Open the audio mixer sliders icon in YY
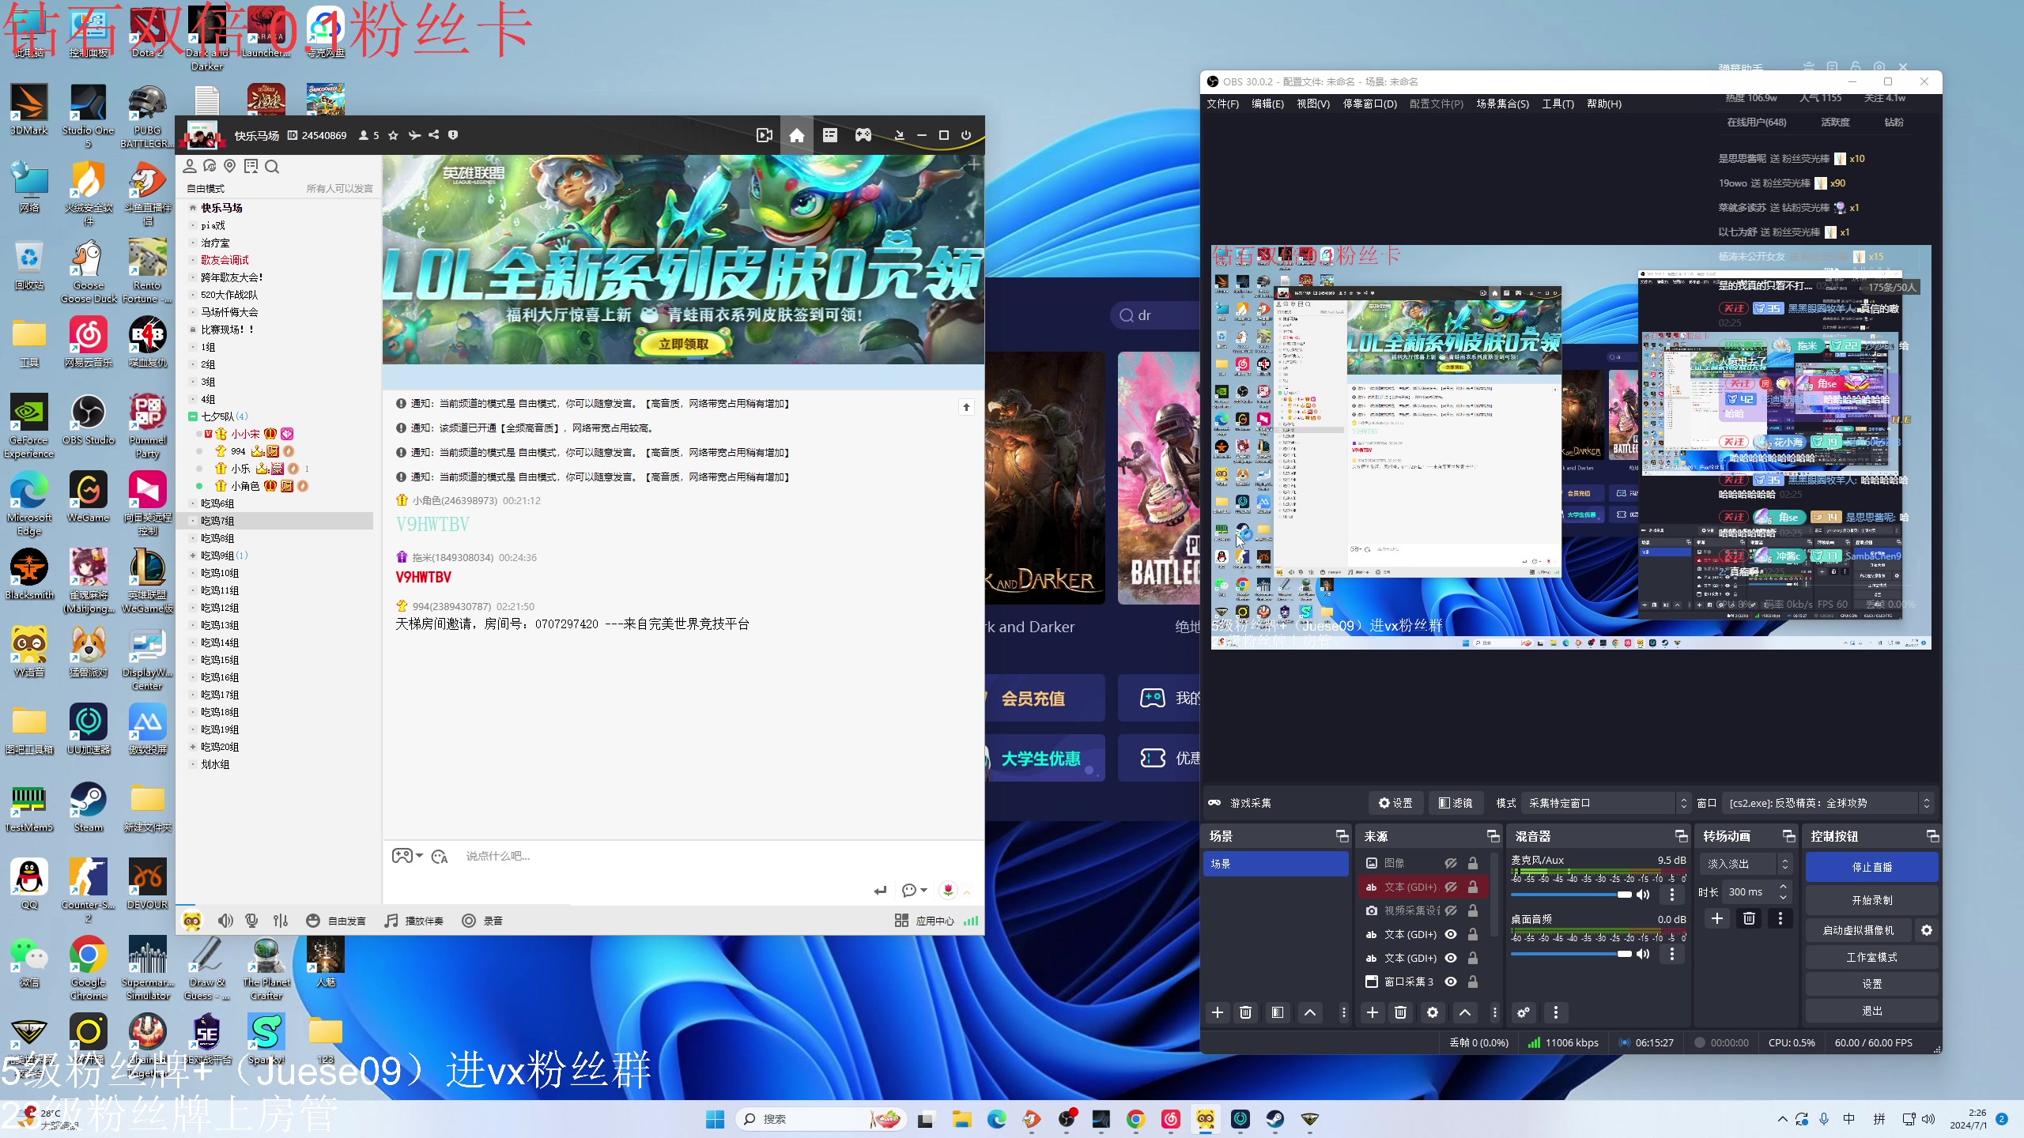This screenshot has width=2024, height=1138. [x=281, y=921]
